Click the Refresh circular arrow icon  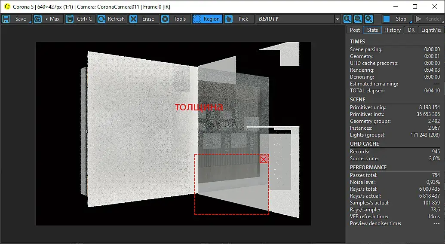(x=101, y=19)
